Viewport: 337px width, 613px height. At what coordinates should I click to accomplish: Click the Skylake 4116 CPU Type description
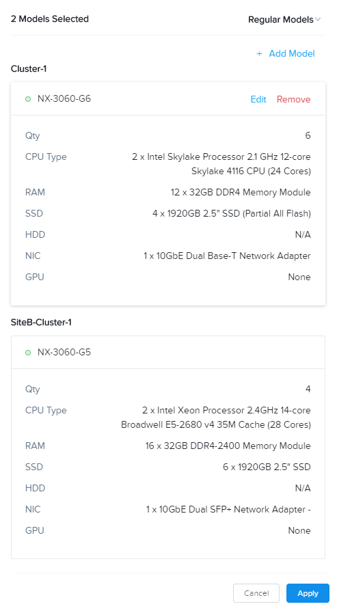pos(221,164)
